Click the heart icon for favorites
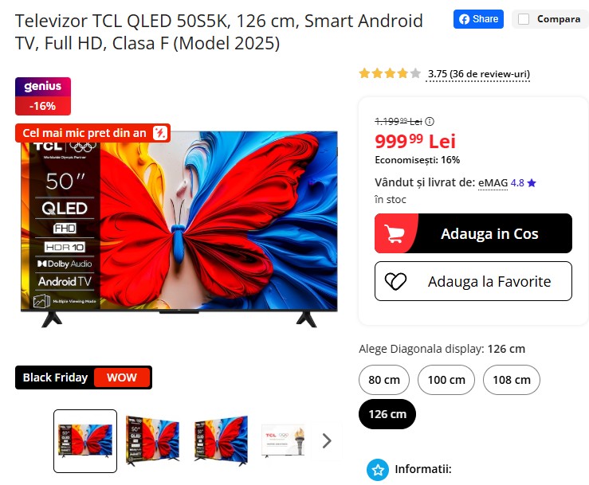Image resolution: width=589 pixels, height=485 pixels. click(x=395, y=281)
